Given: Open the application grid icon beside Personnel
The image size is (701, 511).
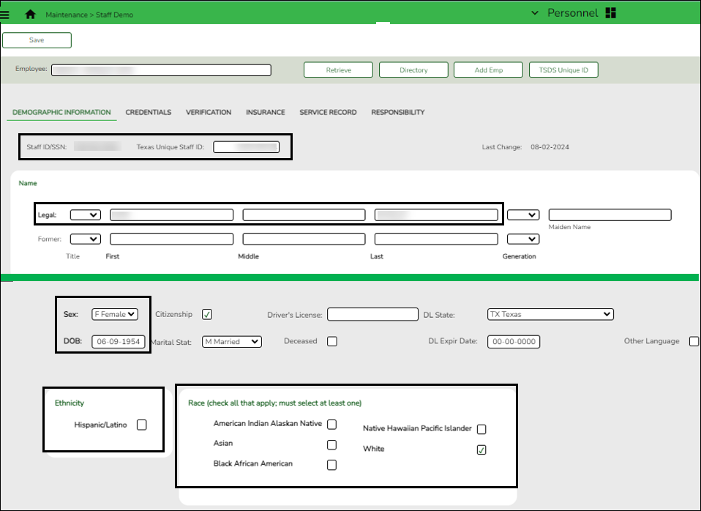Looking at the screenshot, I should click(x=611, y=12).
